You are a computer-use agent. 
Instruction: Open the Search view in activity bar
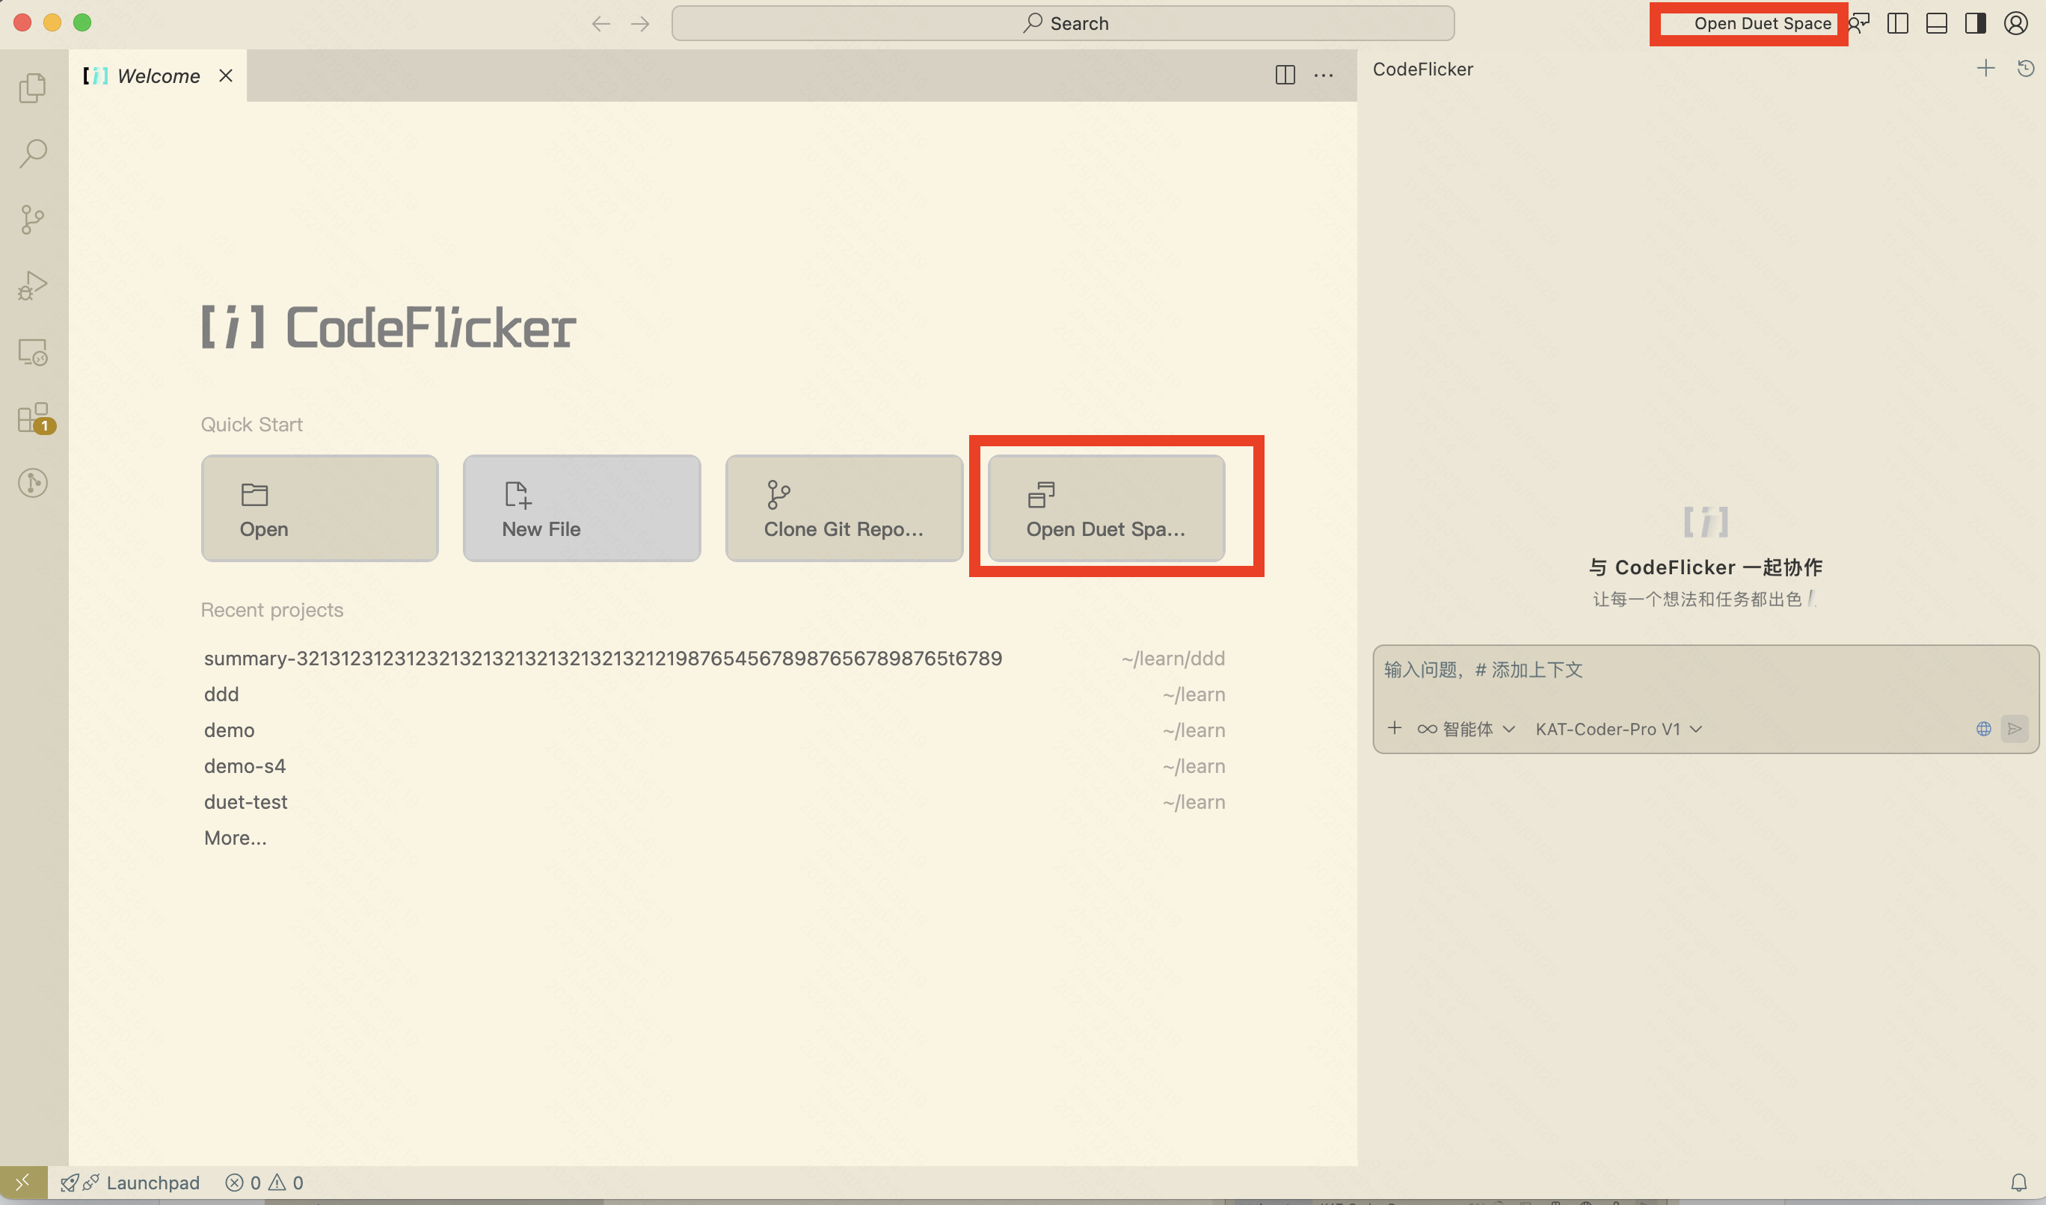(32, 152)
